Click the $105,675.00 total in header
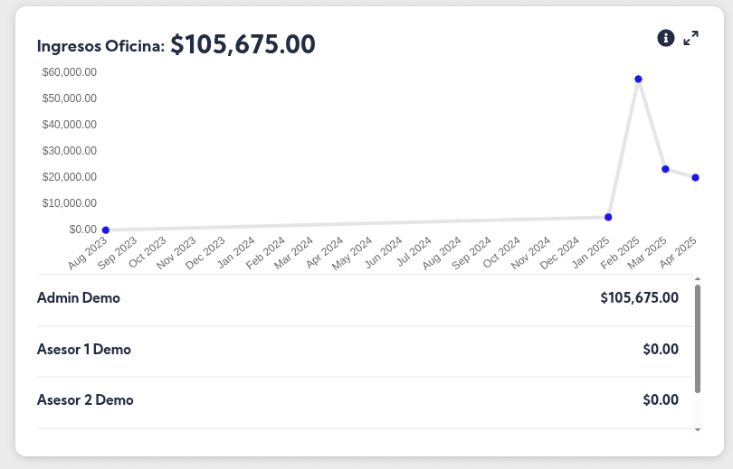 (x=243, y=44)
